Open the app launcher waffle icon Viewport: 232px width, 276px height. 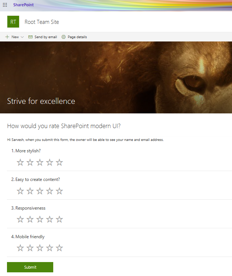point(5,5)
